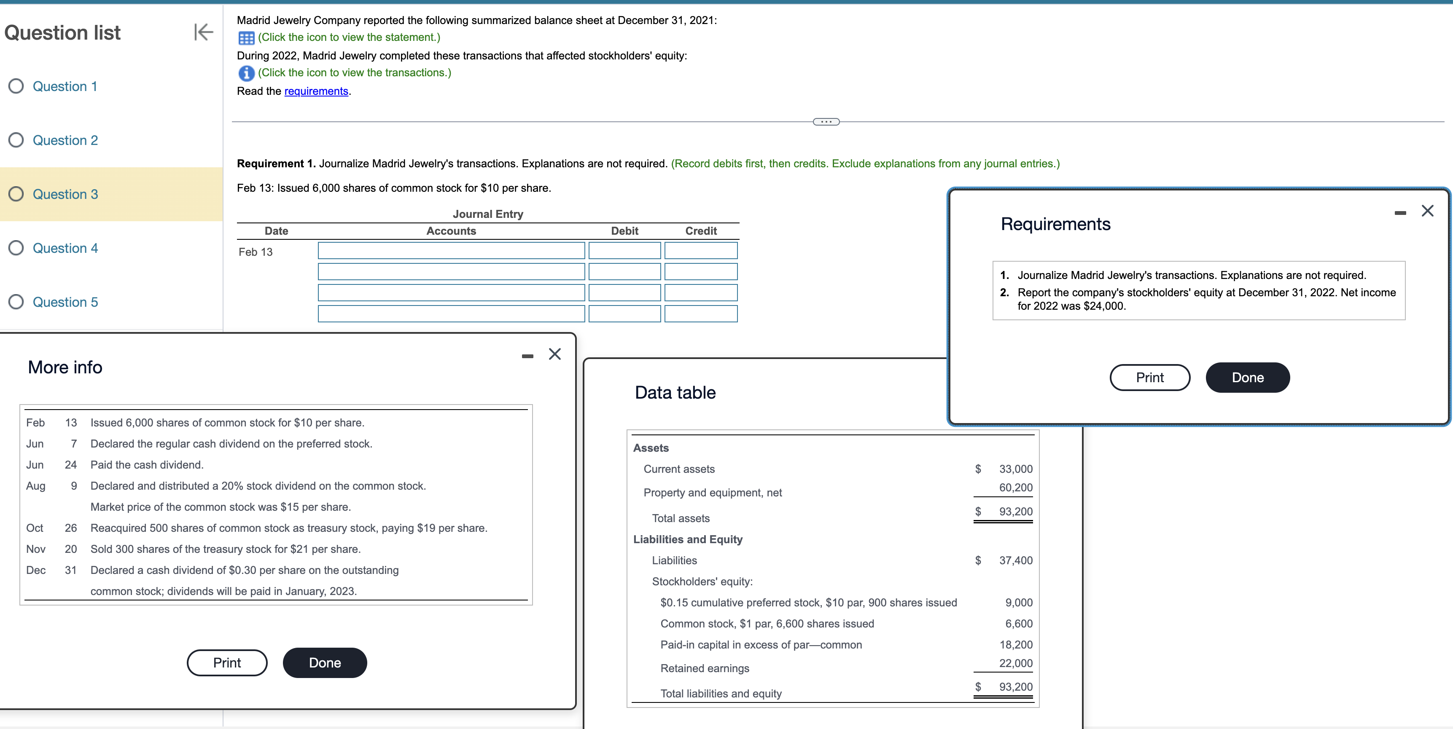The image size is (1453, 729).
Task: Minimize the More info popup
Action: tap(527, 356)
